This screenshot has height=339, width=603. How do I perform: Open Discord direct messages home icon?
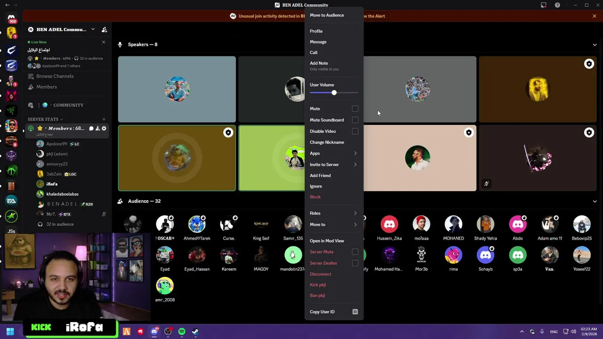12,18
